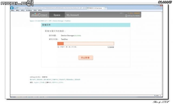Click the D-Link DWR-117 breadcrumb
This screenshot has height=105, width=173.
pyautogui.click(x=41, y=21)
